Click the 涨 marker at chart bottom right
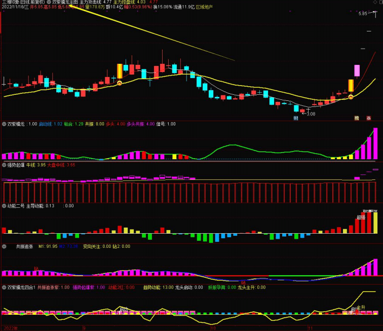Screen dimensions: 383x331 point(368,118)
